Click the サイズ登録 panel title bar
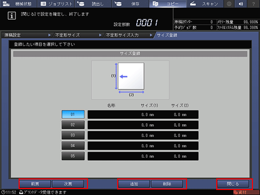The height and width of the screenshot is (195, 260). (130, 54)
